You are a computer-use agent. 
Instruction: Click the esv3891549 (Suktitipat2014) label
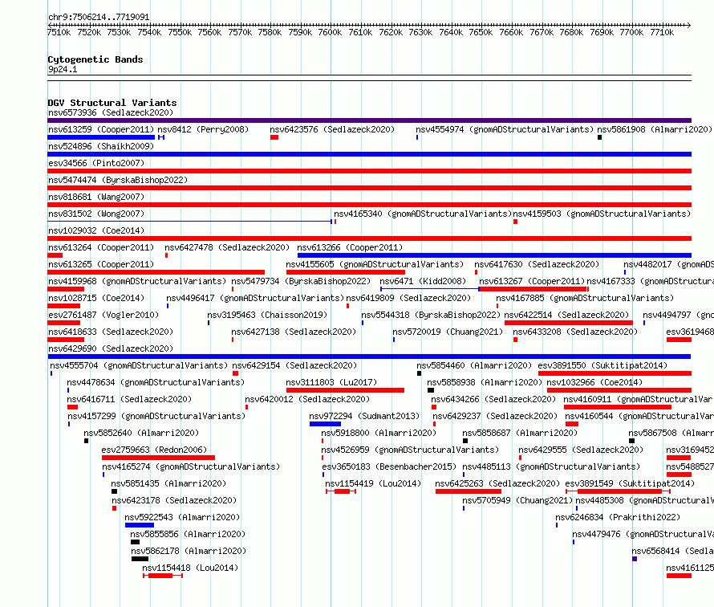click(x=630, y=483)
